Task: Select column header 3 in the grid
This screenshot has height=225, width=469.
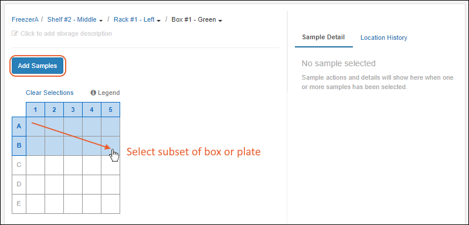Action: click(x=73, y=110)
